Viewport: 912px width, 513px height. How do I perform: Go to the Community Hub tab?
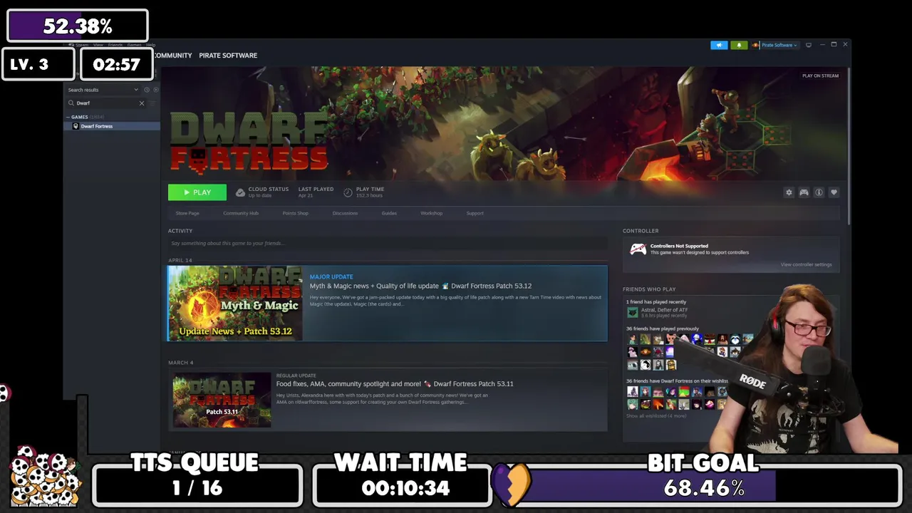(241, 213)
